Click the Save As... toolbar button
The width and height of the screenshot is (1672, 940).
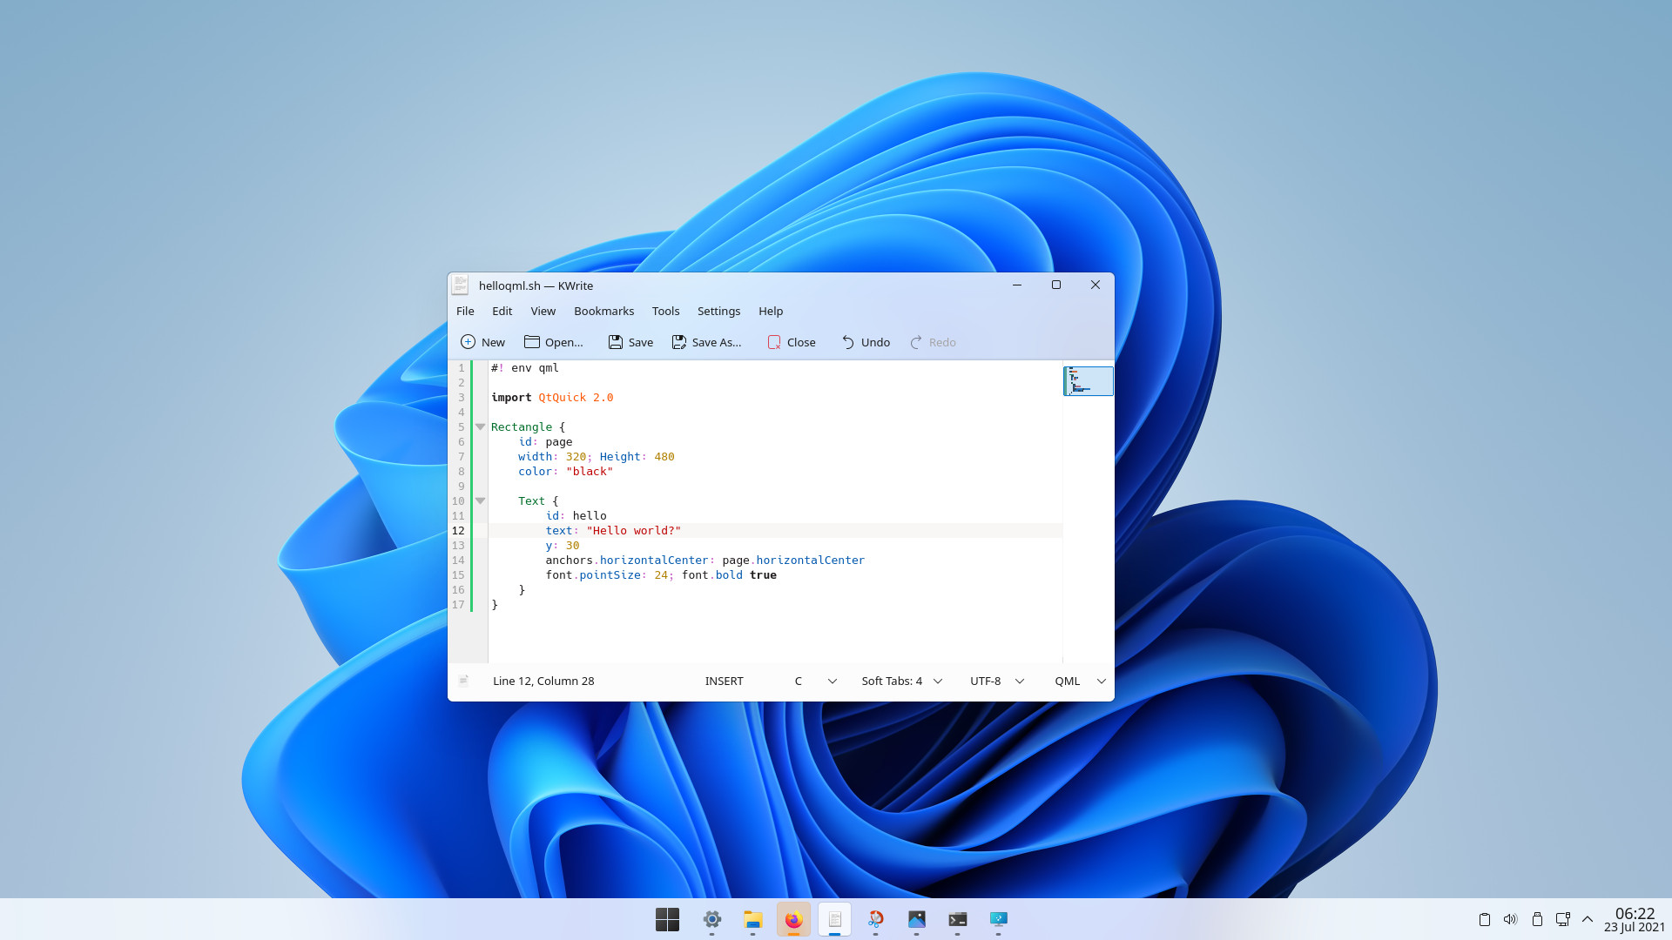click(706, 342)
